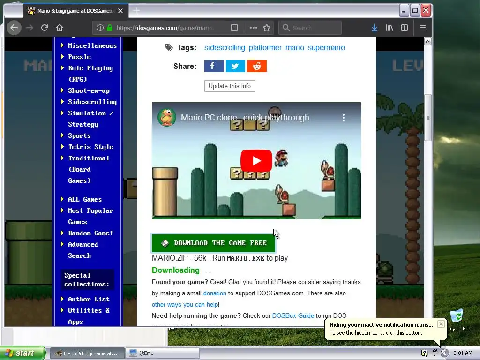Open a new browser tab
The image size is (480, 360).
coord(136,11)
